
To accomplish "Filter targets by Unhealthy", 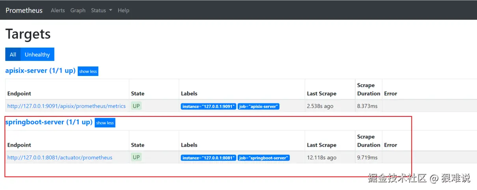I will [x=37, y=54].
